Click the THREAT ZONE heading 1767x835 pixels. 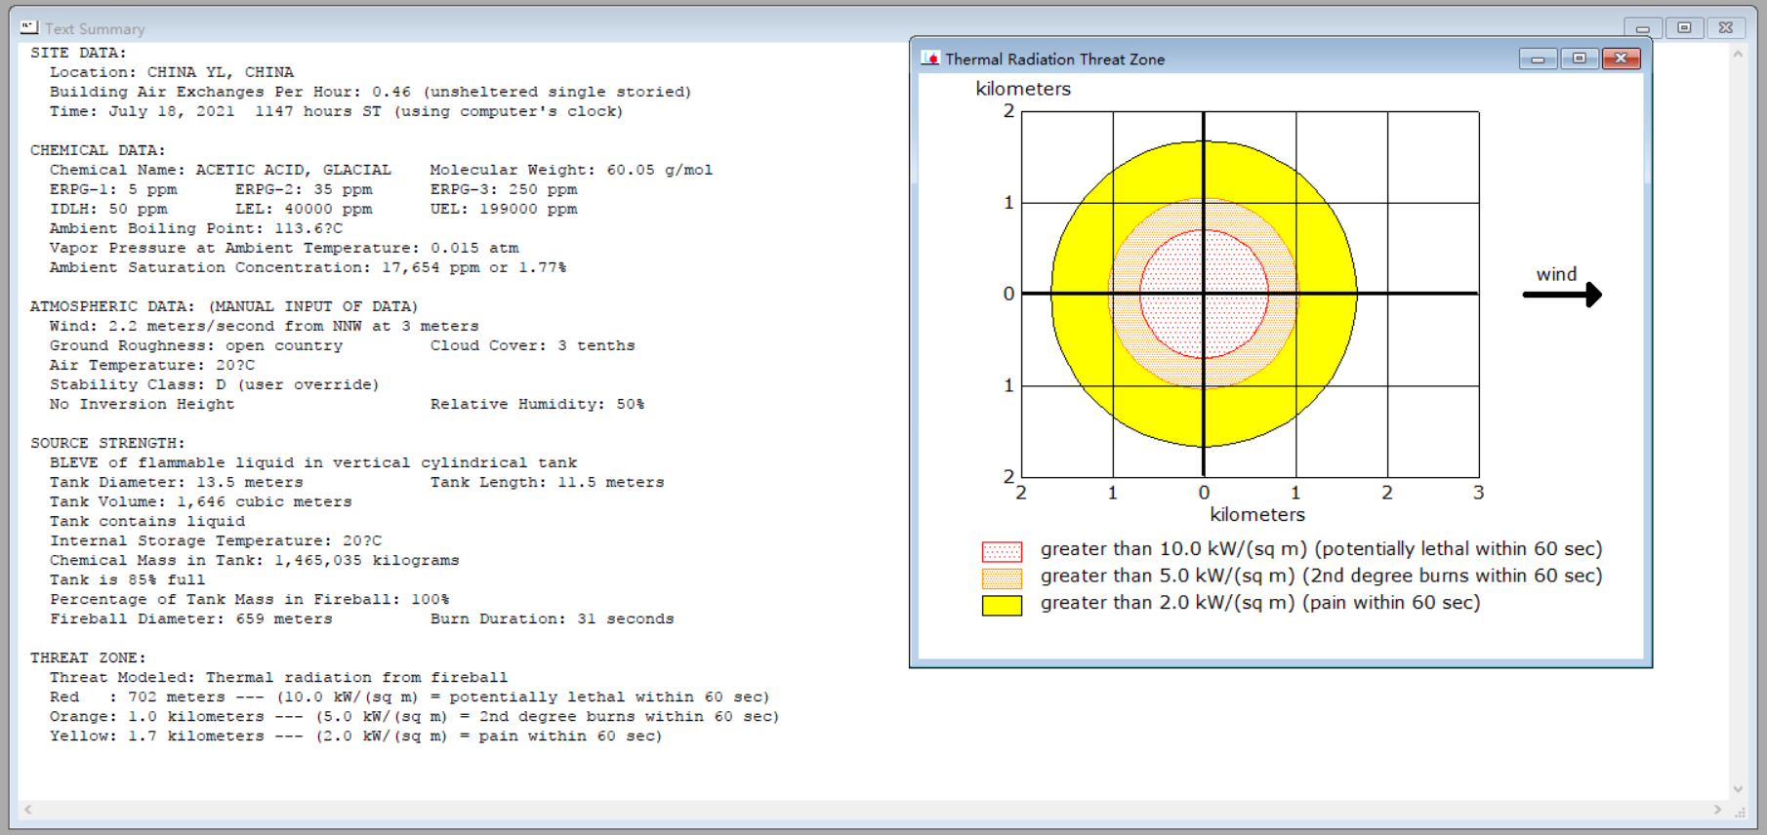coord(88,657)
